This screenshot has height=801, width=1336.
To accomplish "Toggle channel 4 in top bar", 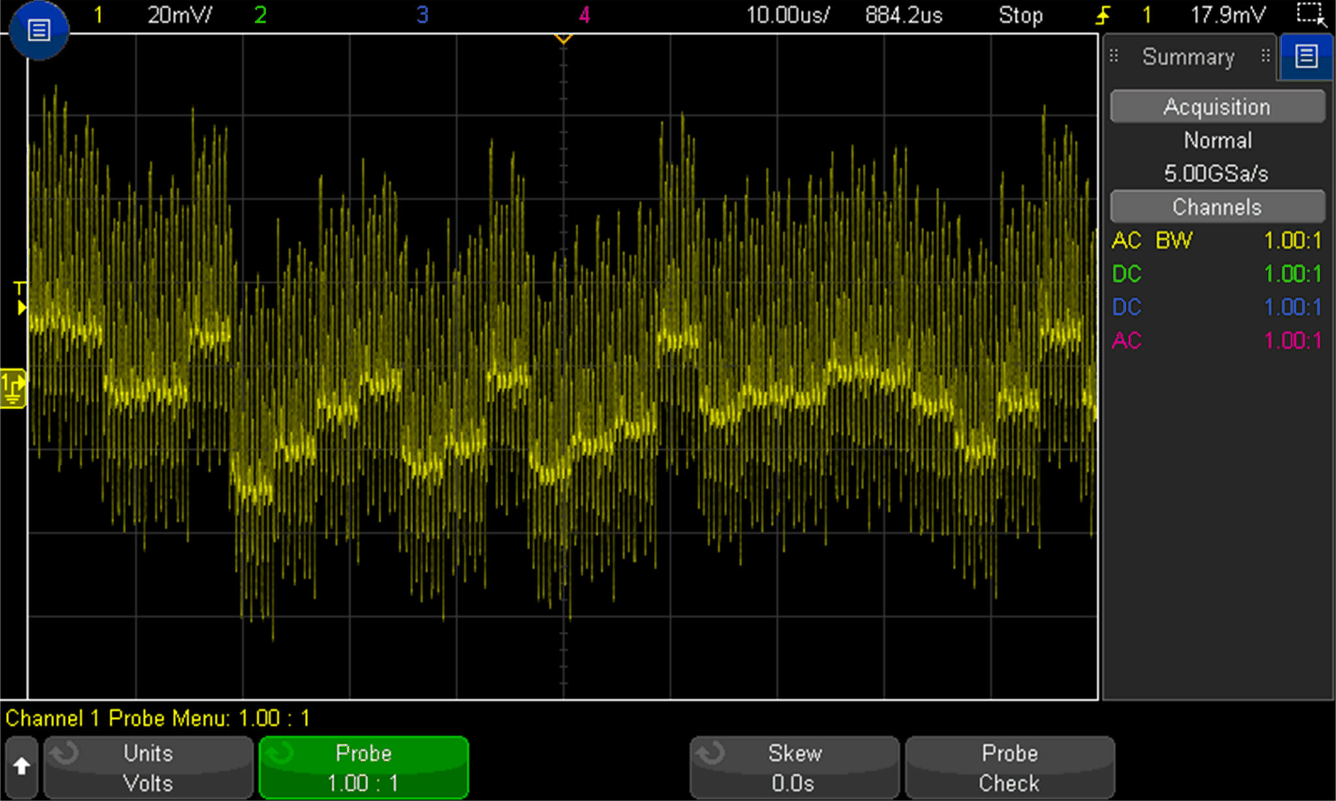I will [584, 15].
